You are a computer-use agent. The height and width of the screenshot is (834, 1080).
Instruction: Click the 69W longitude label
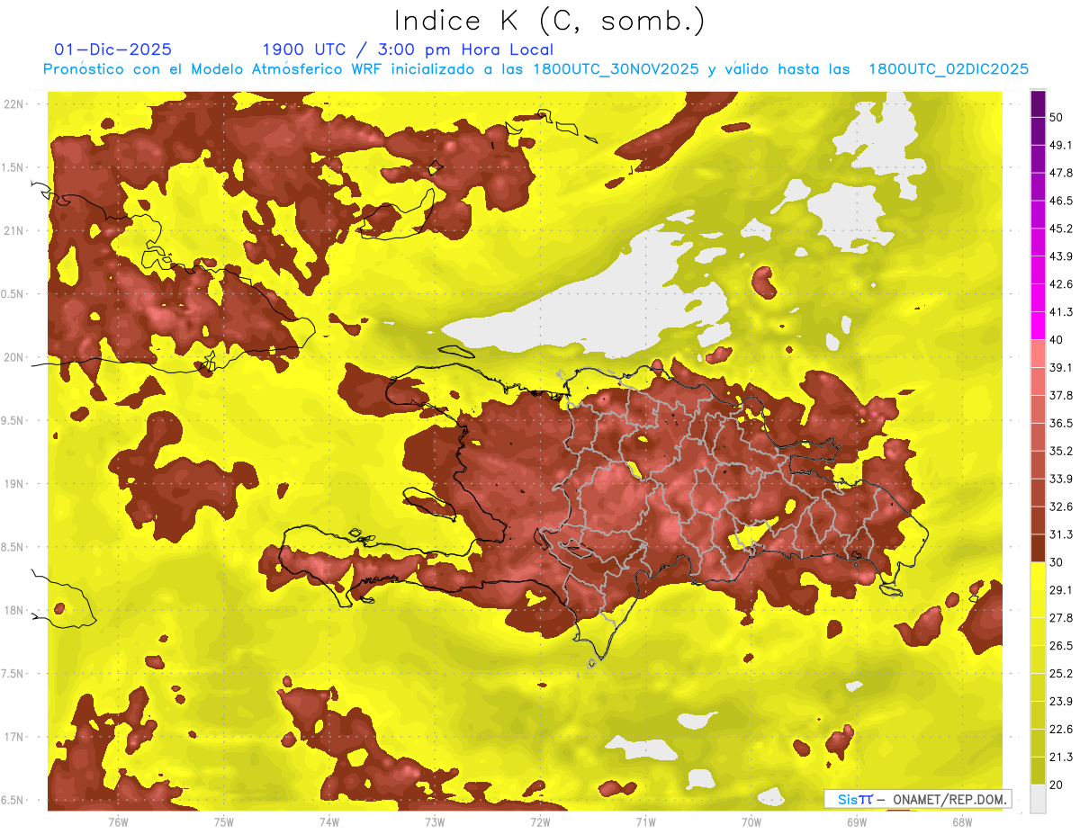857,821
